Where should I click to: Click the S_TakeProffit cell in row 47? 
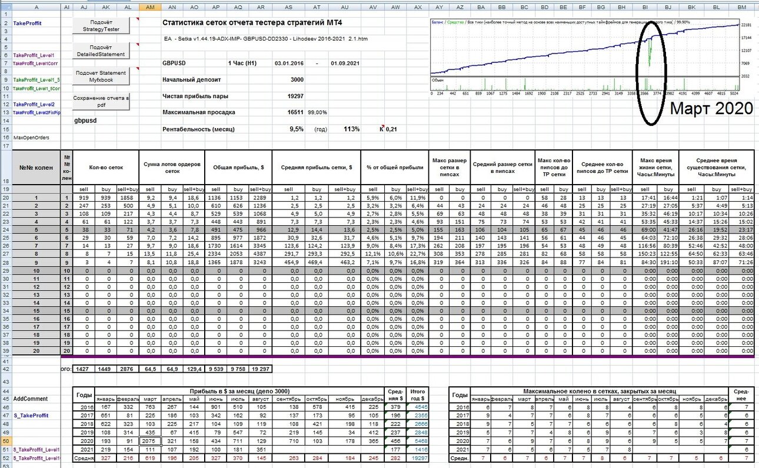[x=31, y=415]
